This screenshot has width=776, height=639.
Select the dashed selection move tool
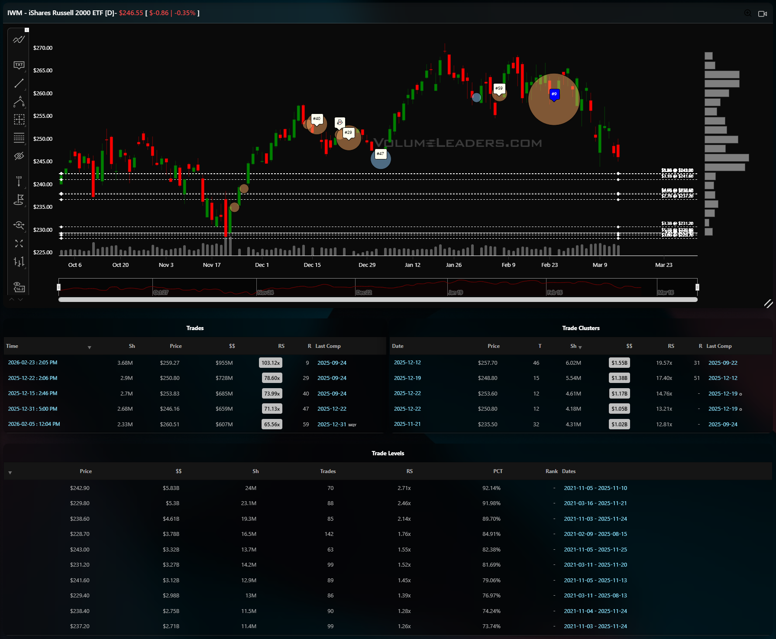[x=19, y=120]
